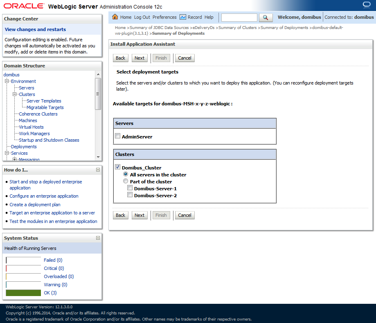Open Server Templates tree item
376x323 pixels.
44,101
